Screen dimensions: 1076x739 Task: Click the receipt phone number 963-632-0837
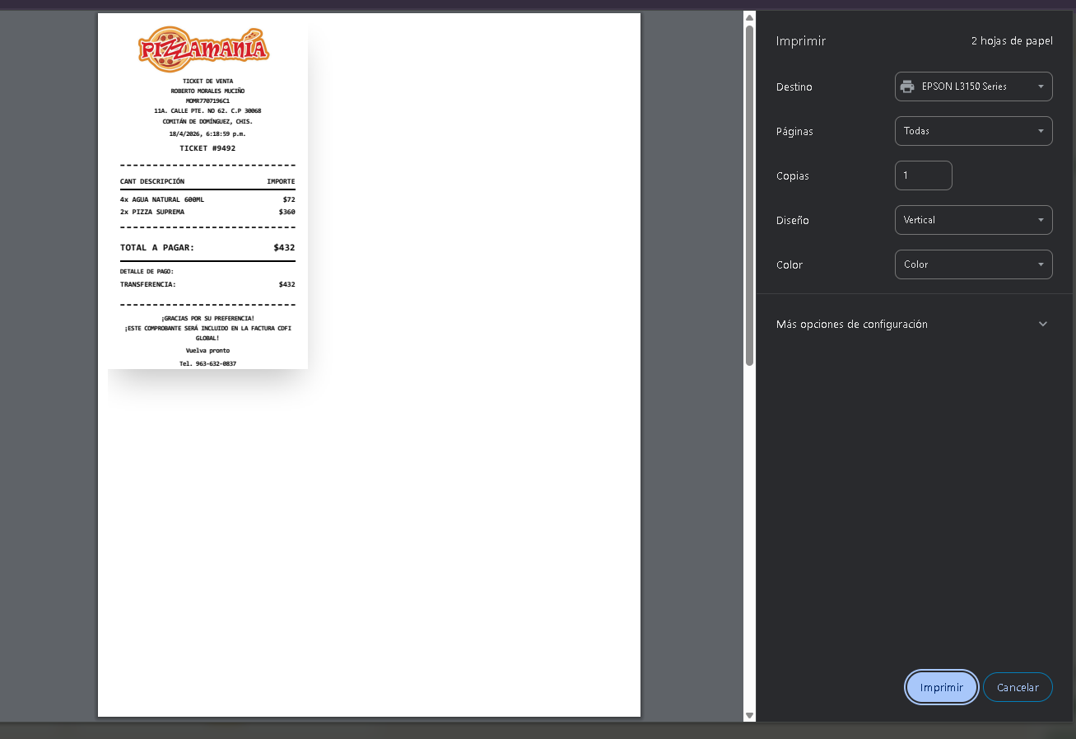coord(207,363)
